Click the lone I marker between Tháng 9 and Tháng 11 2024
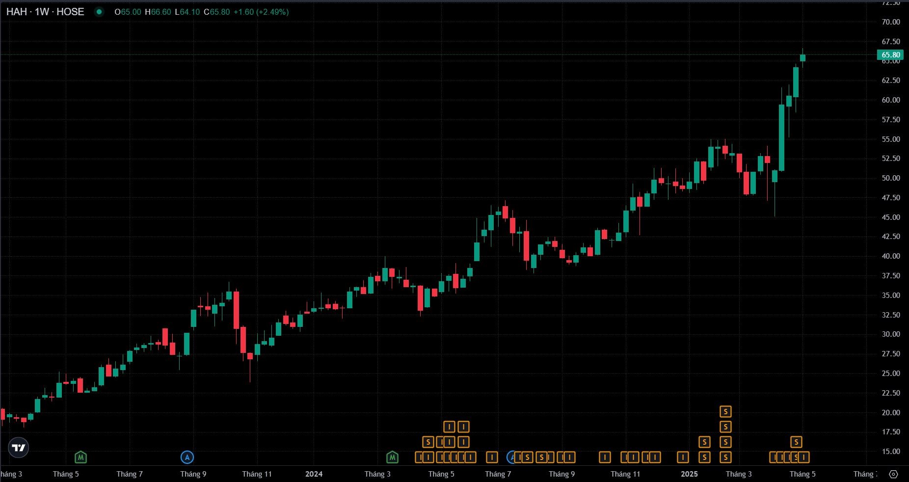The height and width of the screenshot is (482, 909). coord(605,457)
